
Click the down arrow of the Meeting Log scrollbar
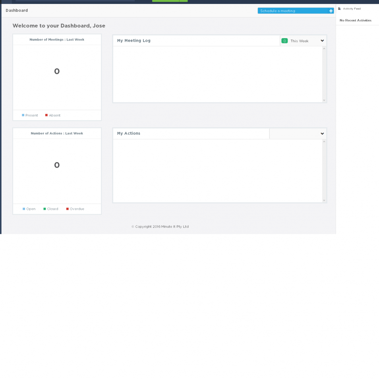pos(324,100)
